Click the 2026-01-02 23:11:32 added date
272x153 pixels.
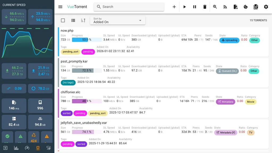(111, 51)
